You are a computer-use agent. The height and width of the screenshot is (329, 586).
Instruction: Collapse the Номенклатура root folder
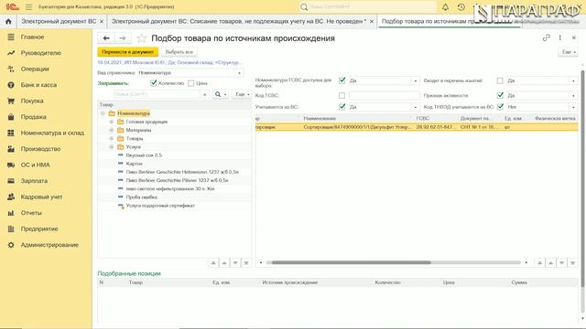103,113
